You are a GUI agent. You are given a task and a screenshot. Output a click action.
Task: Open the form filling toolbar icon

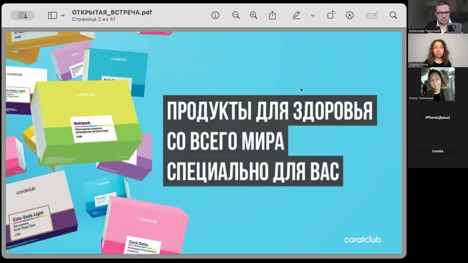372,15
